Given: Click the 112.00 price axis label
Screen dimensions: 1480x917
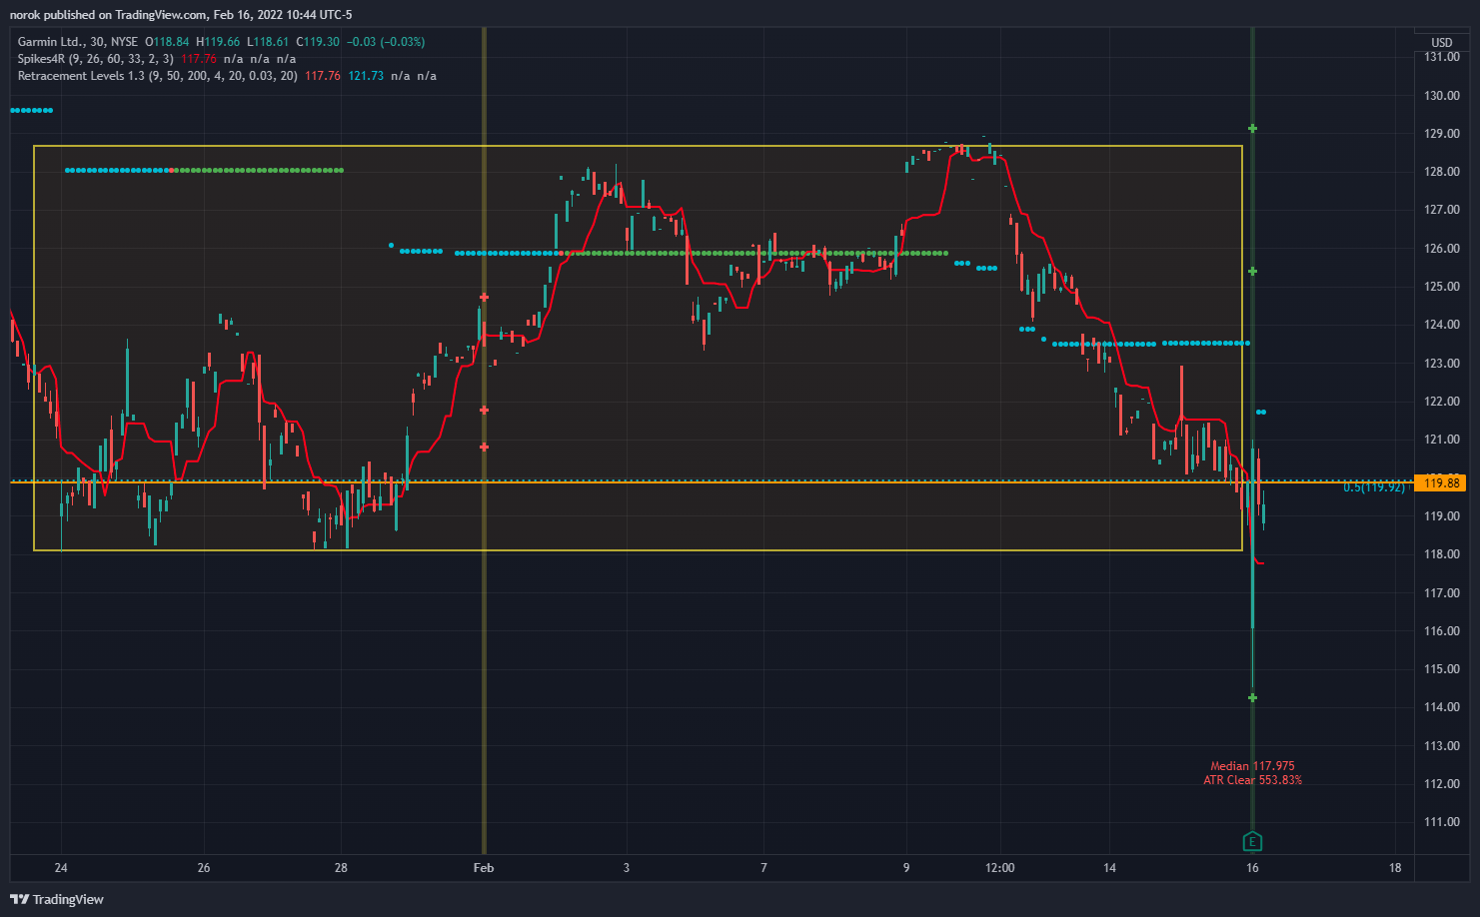Looking at the screenshot, I should [1442, 784].
